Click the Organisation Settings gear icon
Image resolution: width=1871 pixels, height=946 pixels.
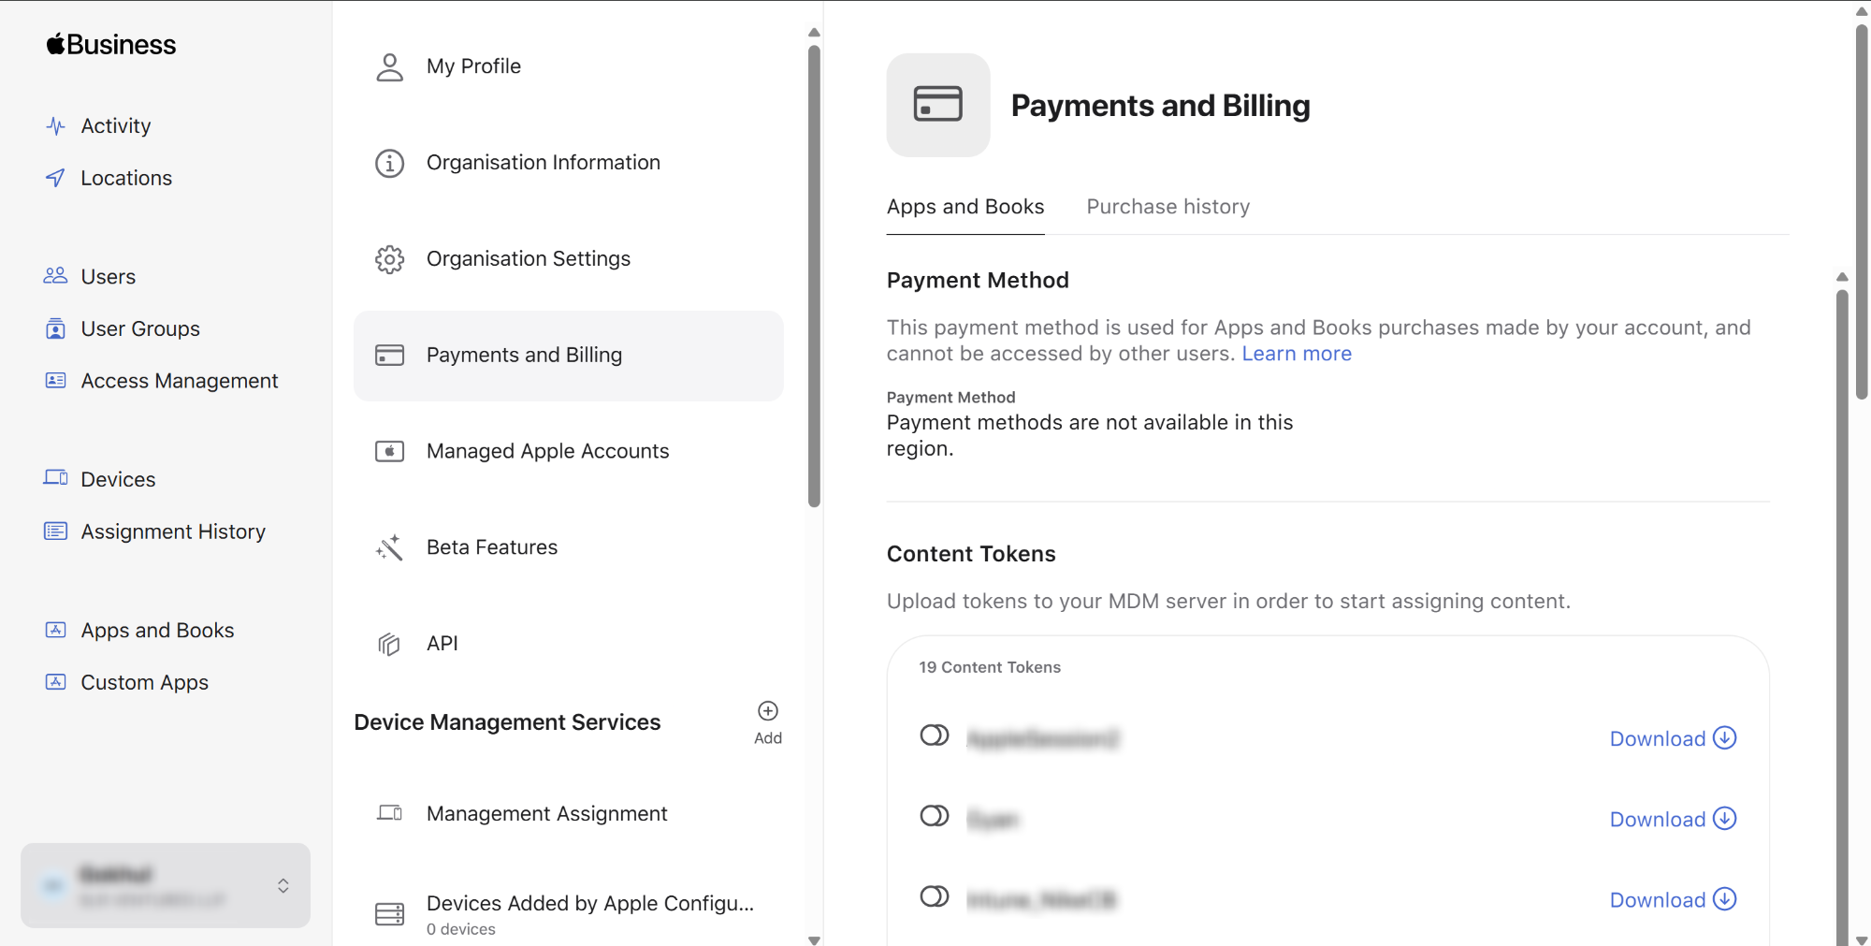pos(389,259)
